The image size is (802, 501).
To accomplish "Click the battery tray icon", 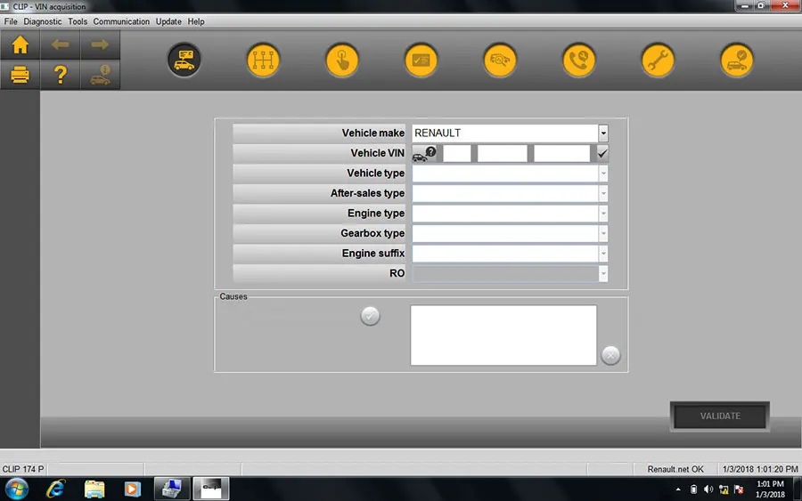I will pyautogui.click(x=693, y=489).
